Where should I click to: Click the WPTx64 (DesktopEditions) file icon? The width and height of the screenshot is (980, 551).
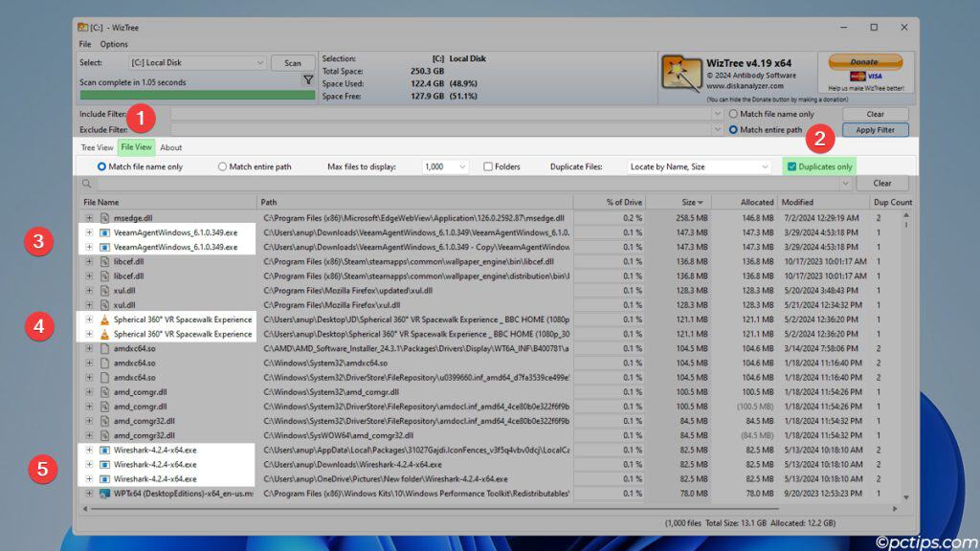click(105, 494)
